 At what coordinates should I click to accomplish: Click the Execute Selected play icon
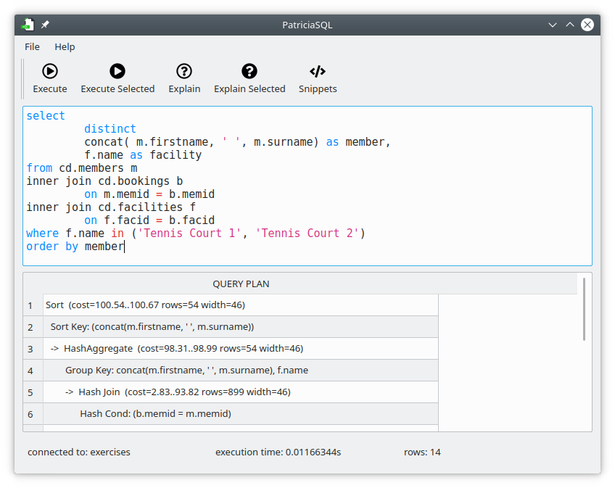click(x=117, y=71)
